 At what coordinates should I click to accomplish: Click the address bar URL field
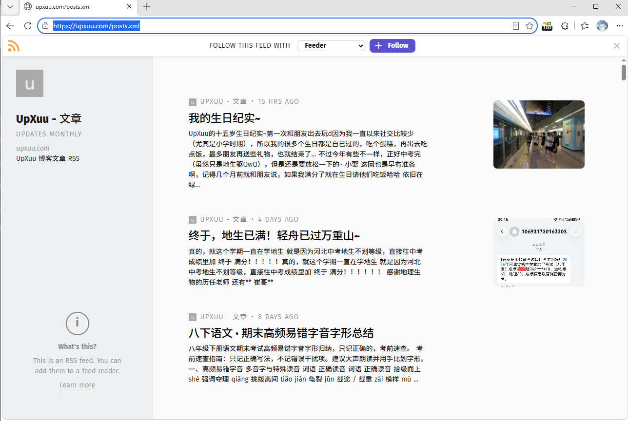pos(278,26)
